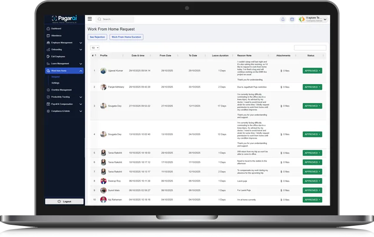Open Request under Work from Home
Image resolution: width=374 pixels, height=237 pixels.
click(56, 77)
